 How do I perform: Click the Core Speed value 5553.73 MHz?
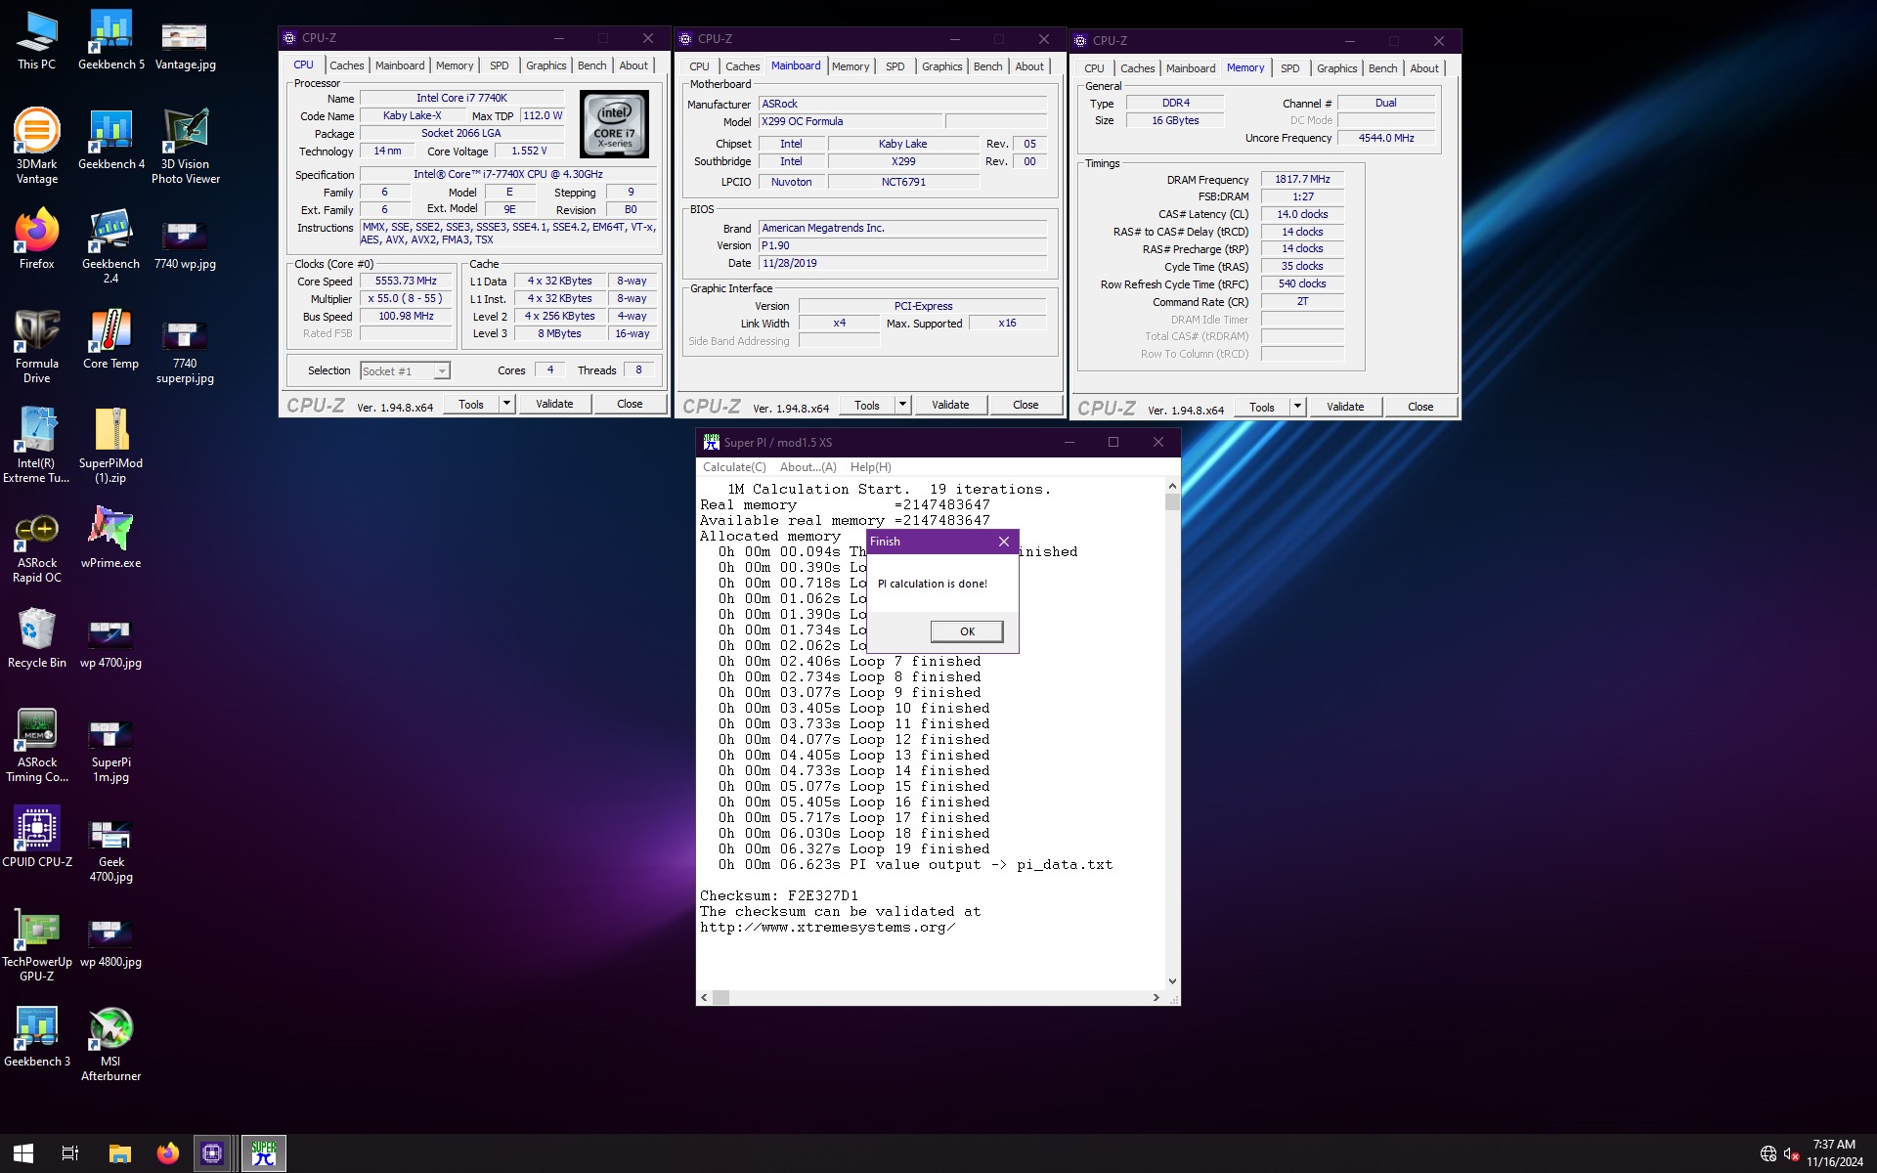coord(406,281)
